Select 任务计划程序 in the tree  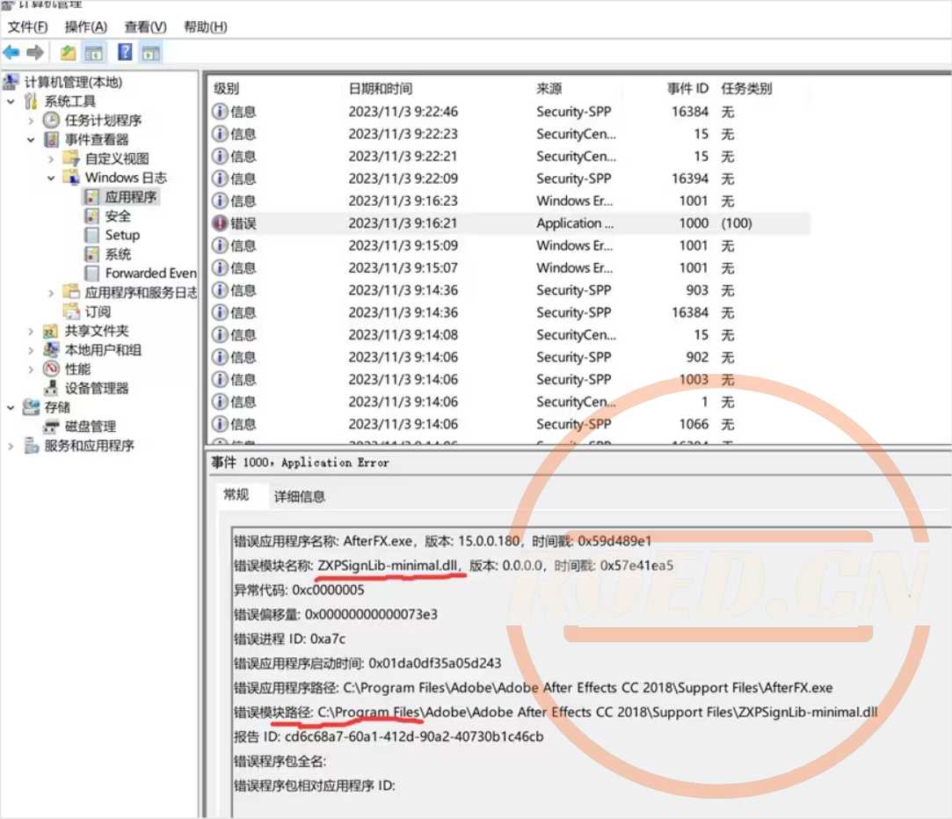(103, 120)
